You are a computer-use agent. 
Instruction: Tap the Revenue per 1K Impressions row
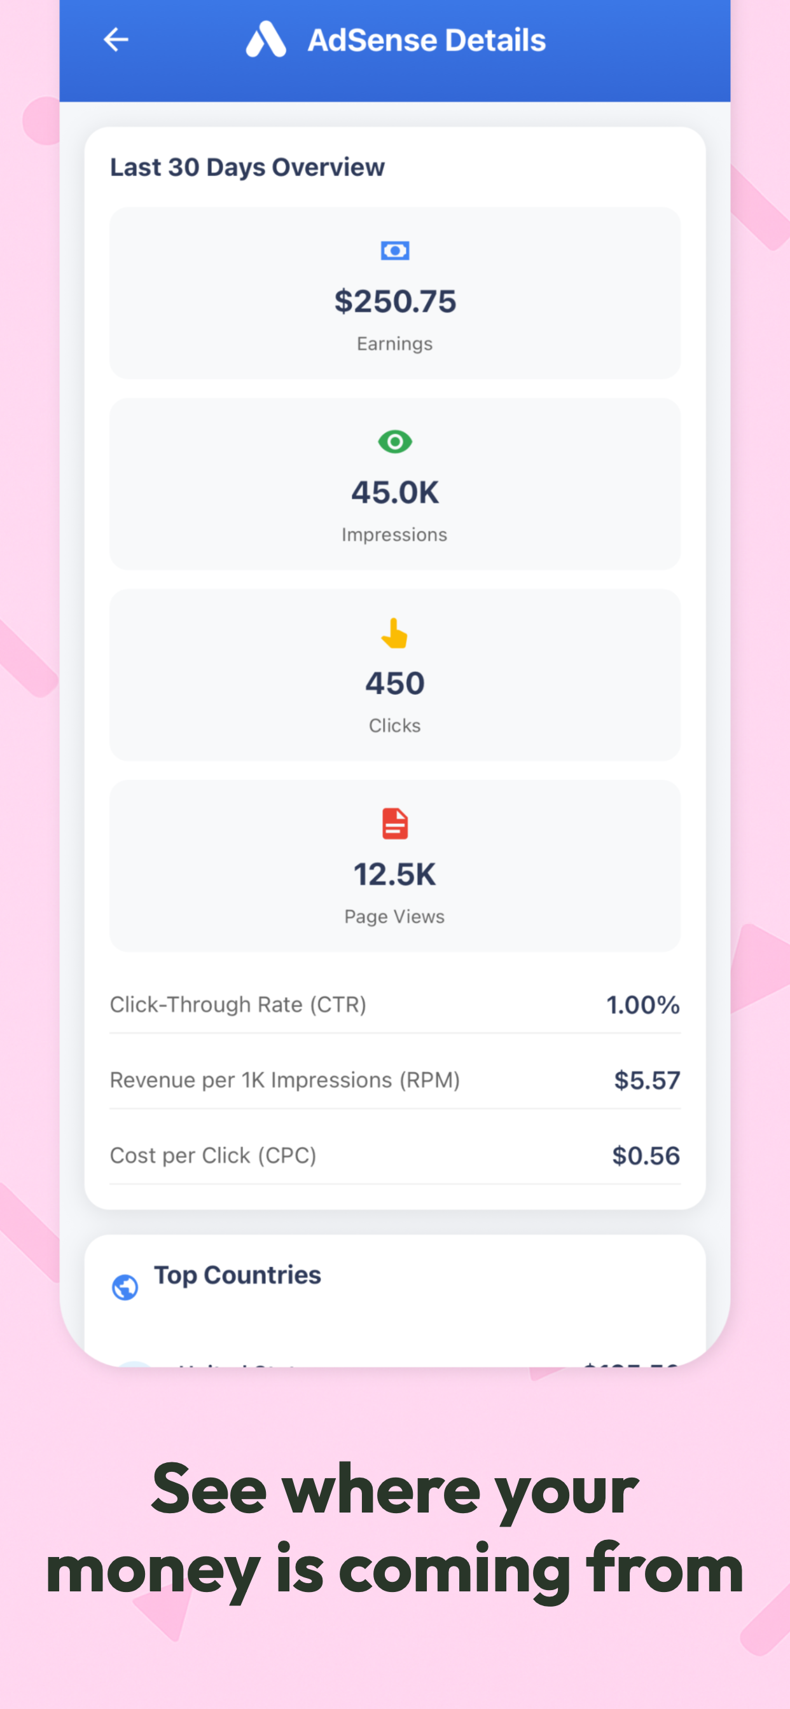coord(395,1080)
